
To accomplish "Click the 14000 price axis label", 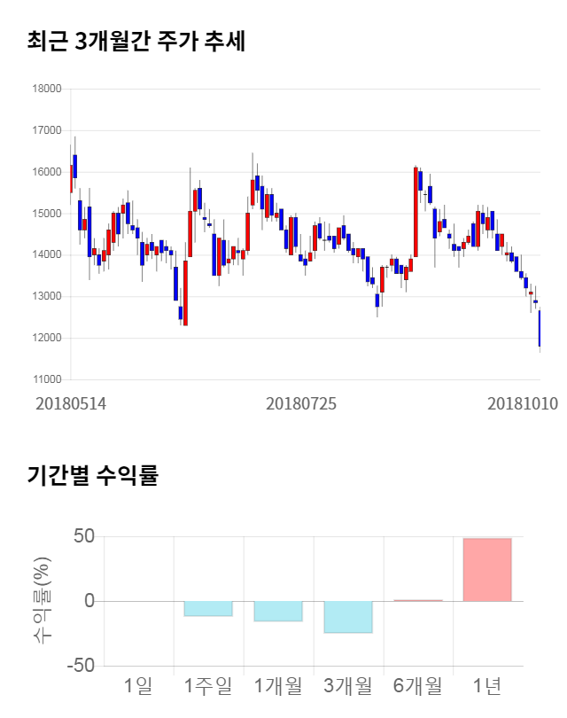I will 46,255.
